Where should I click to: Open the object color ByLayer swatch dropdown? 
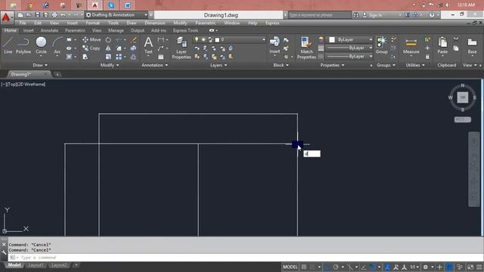pyautogui.click(x=350, y=40)
